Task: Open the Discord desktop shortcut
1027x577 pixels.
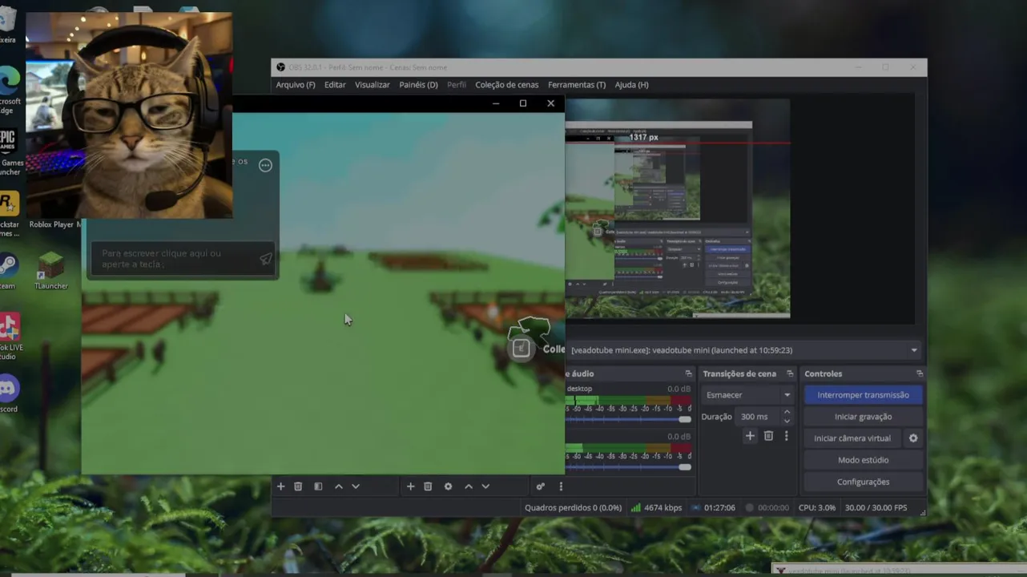Action: coord(9,393)
